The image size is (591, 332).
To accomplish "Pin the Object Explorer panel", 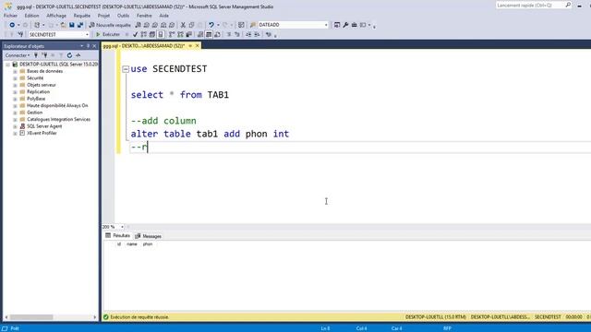I will [89, 46].
